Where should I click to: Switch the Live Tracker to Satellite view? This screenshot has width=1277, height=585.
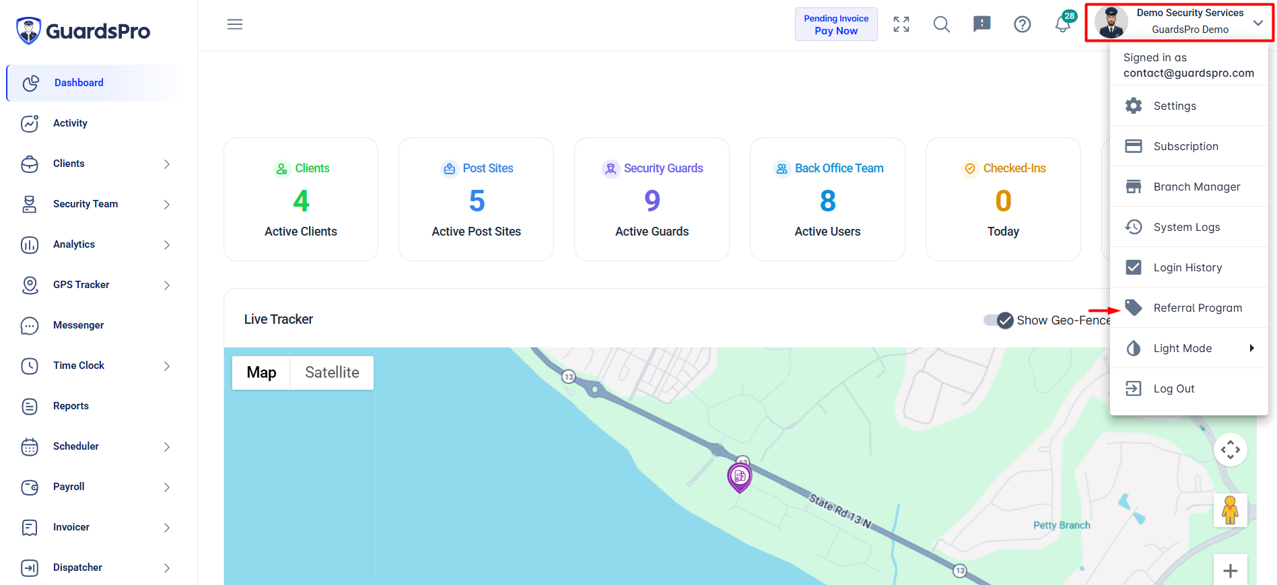pos(332,372)
